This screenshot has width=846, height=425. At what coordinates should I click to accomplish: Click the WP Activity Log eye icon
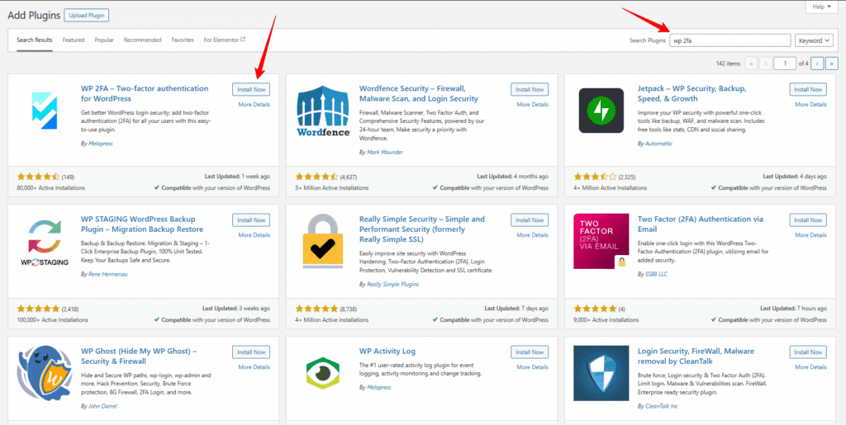[323, 372]
